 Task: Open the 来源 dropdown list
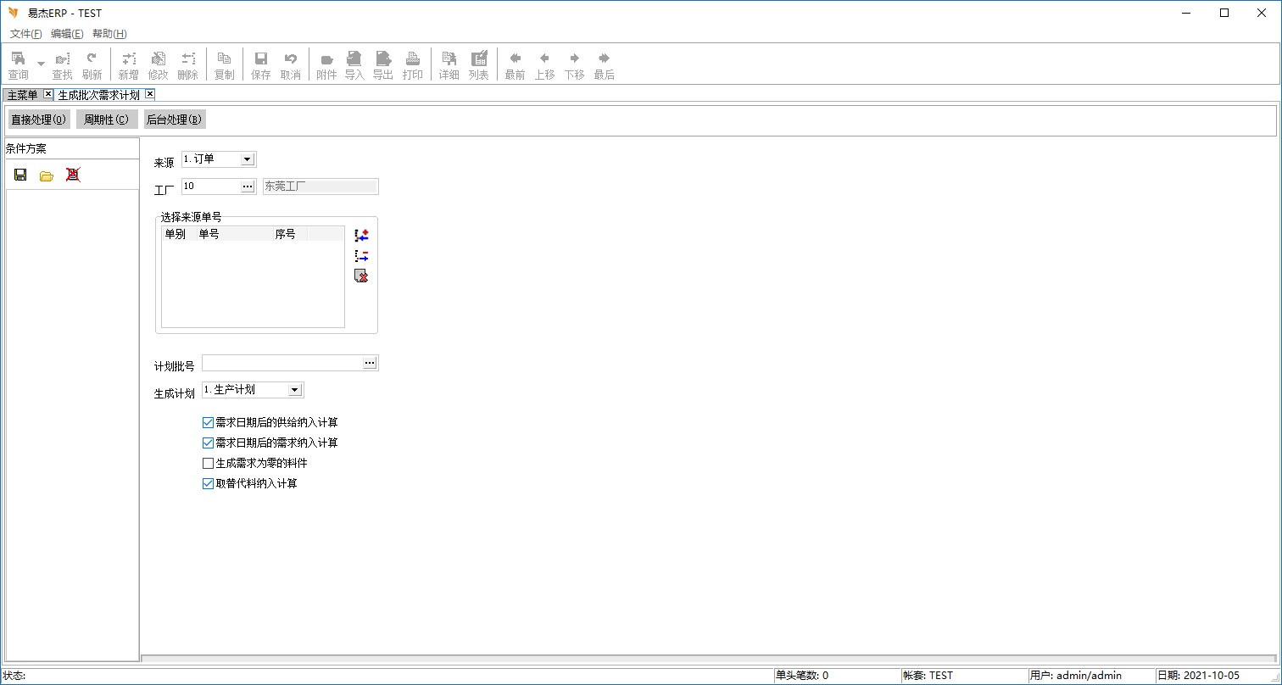247,159
